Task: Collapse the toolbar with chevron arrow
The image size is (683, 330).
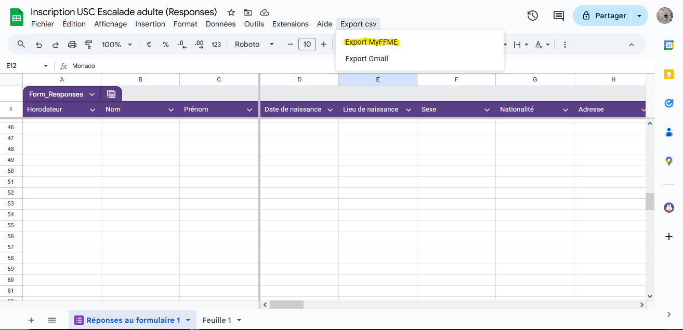Action: [x=632, y=45]
